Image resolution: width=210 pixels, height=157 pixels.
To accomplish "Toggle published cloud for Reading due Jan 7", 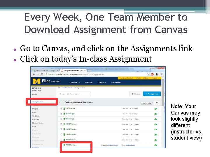I will (155, 114).
